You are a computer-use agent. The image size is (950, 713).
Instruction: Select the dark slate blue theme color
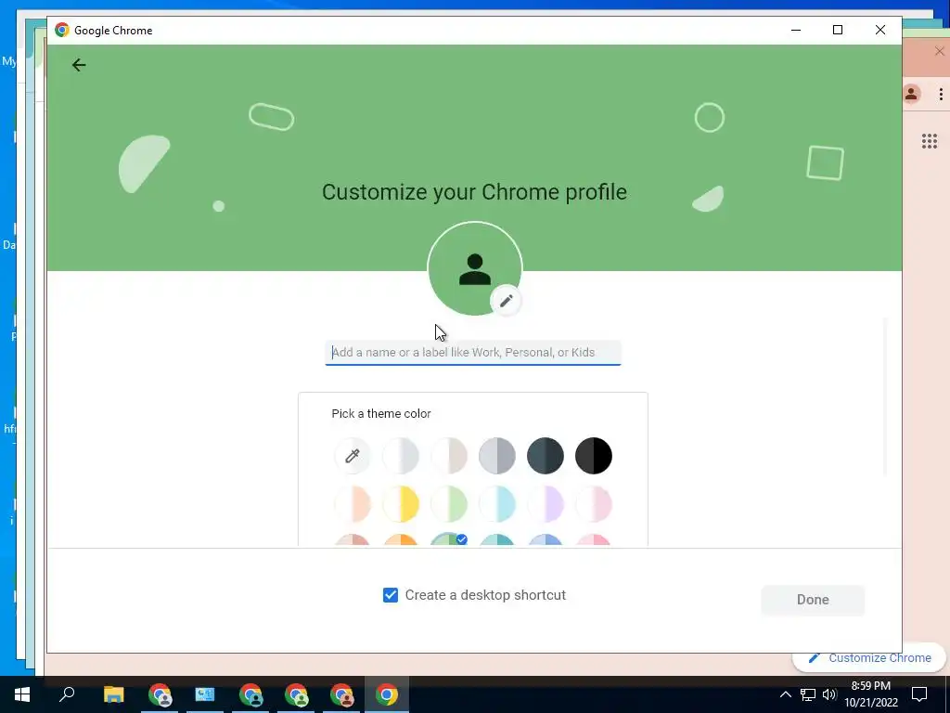pos(546,455)
